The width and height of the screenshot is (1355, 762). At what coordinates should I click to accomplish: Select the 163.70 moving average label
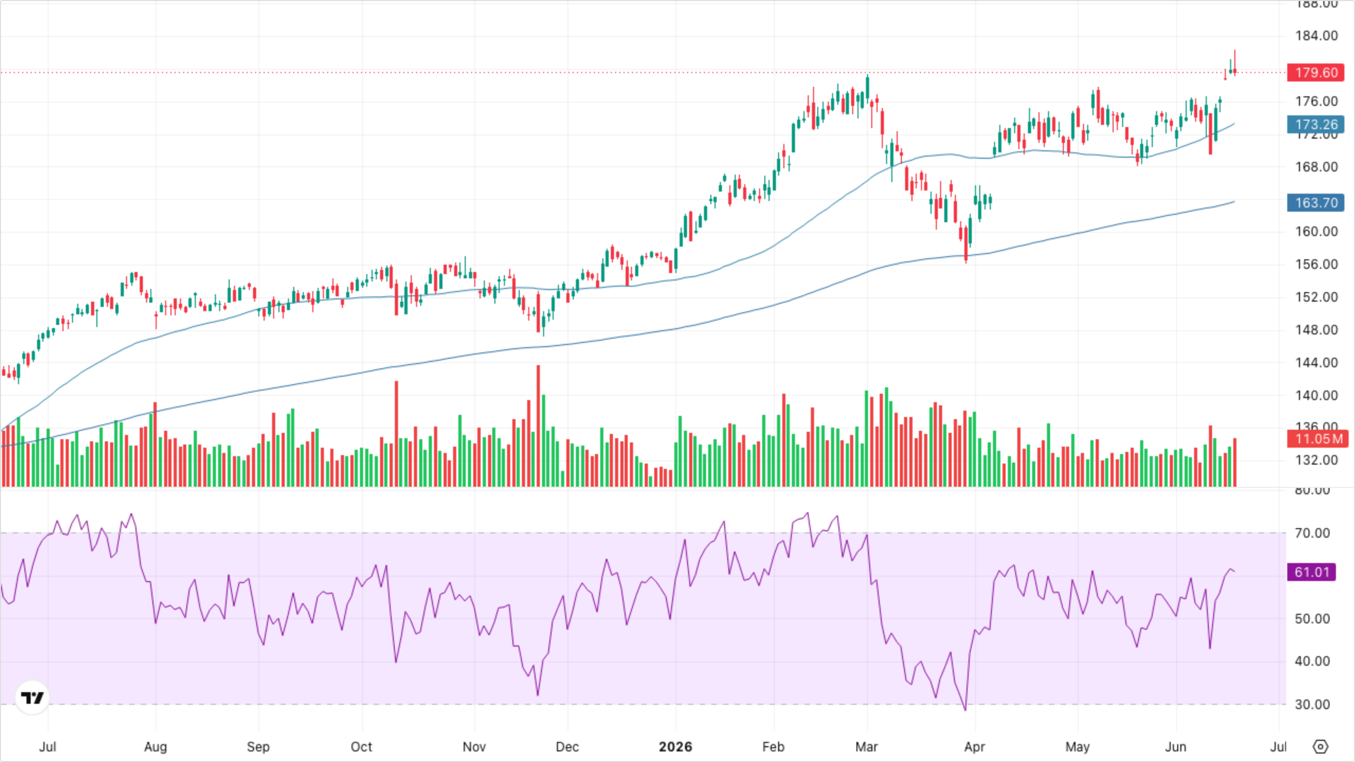1316,203
